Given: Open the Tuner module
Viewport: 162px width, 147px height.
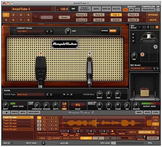Looking at the screenshot, I should [64, 17].
